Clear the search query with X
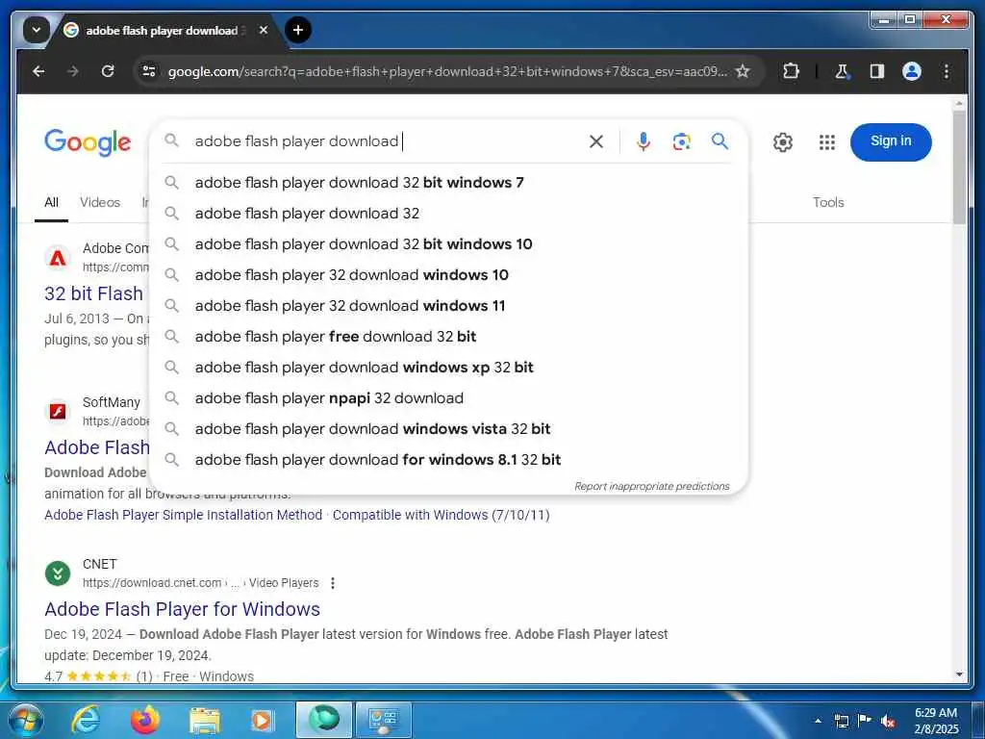The image size is (985, 739). pos(596,141)
